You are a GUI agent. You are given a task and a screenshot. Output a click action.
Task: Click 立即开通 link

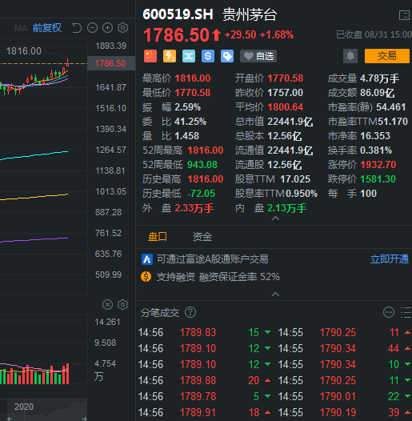coord(389,259)
